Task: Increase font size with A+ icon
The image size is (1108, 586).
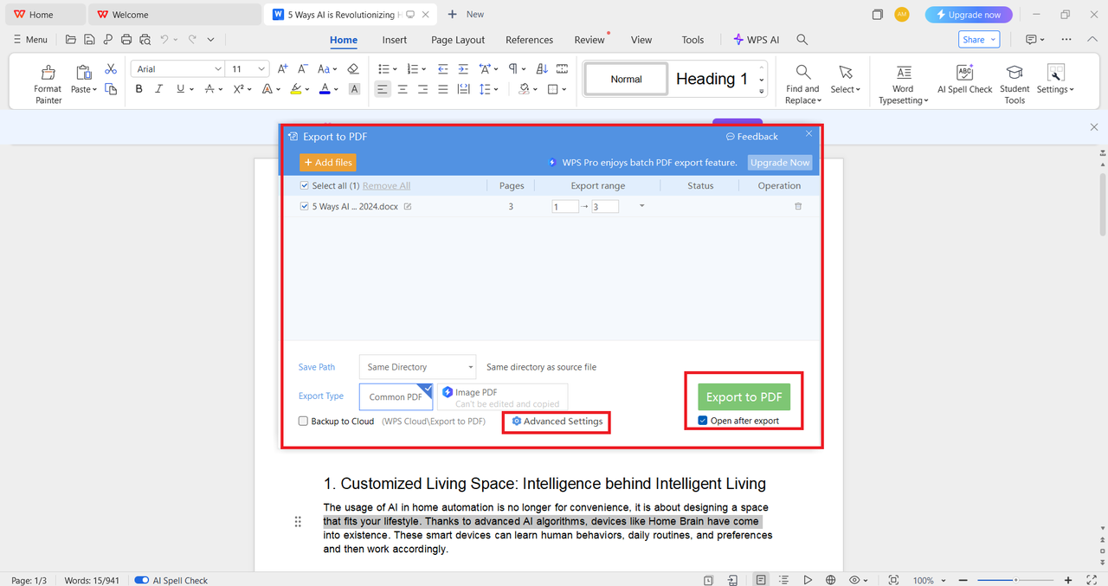Action: (x=282, y=69)
